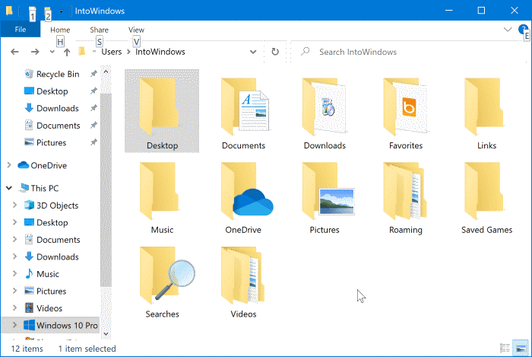The width and height of the screenshot is (532, 357).
Task: Open the View ribbon tab
Action: coord(136,30)
